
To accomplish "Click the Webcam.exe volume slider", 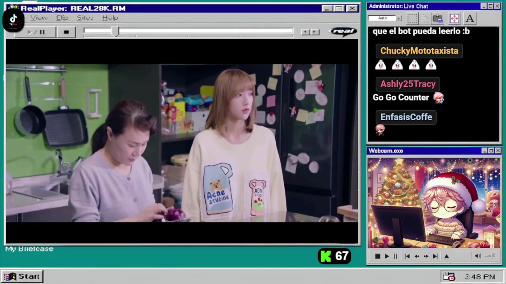I will tap(490, 256).
